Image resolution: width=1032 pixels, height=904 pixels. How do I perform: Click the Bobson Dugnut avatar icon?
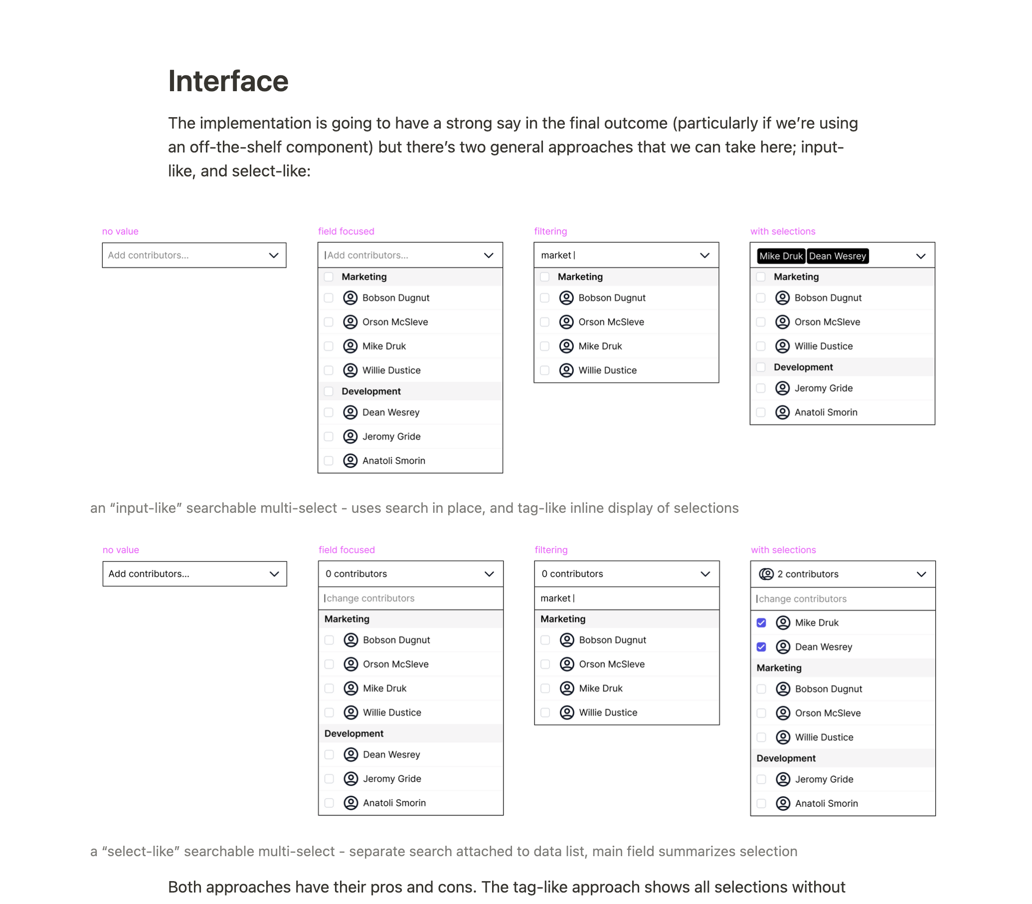[349, 297]
